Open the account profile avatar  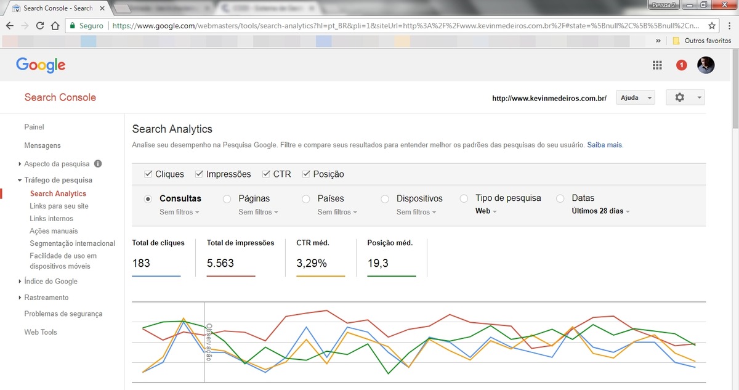pyautogui.click(x=706, y=65)
